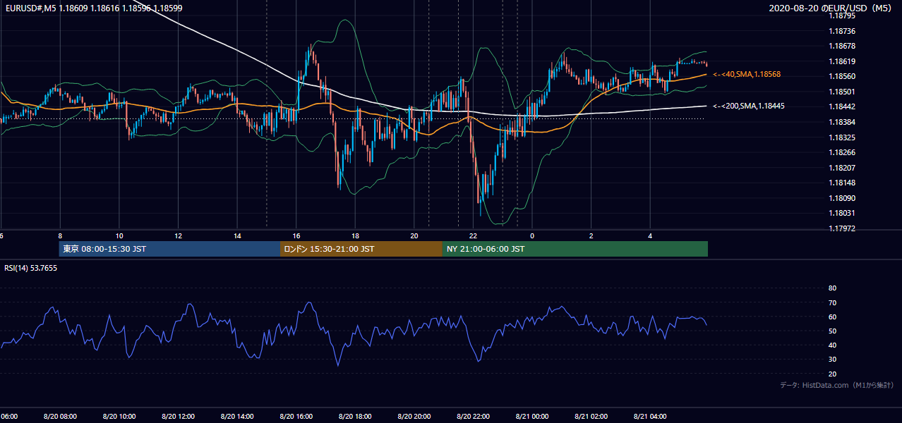Click the 8/21 02:00 time label

591,417
